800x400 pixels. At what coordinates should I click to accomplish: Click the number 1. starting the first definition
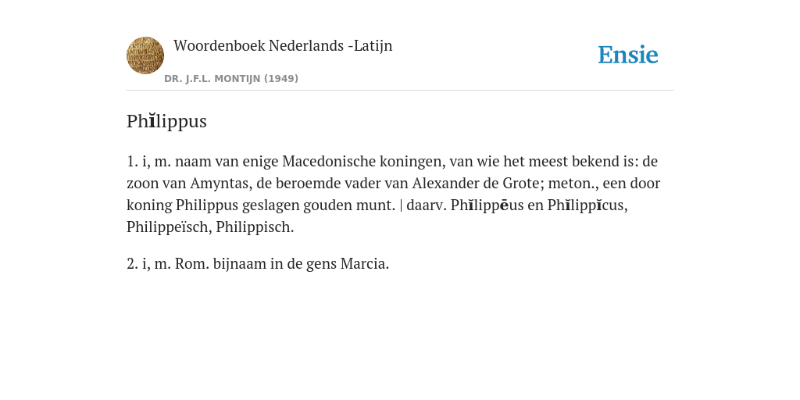[133, 162]
